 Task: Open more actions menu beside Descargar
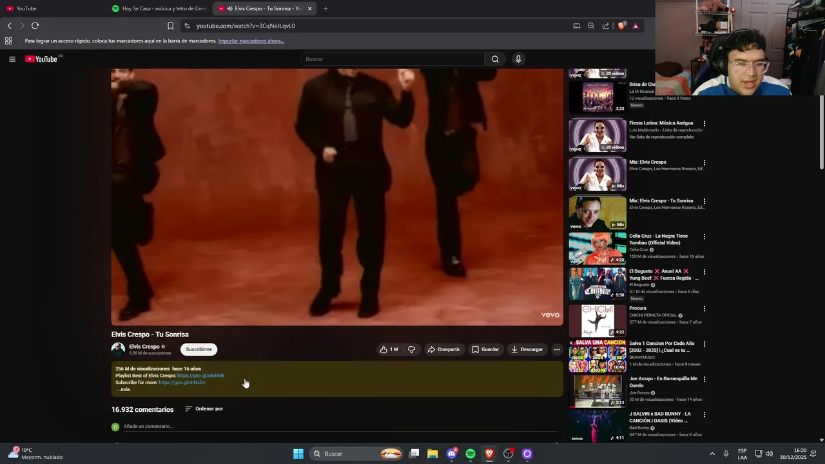[557, 349]
